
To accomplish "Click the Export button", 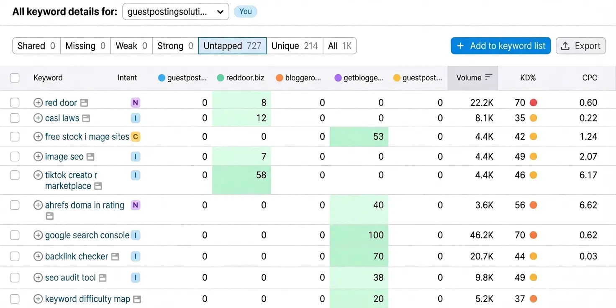I will (581, 46).
